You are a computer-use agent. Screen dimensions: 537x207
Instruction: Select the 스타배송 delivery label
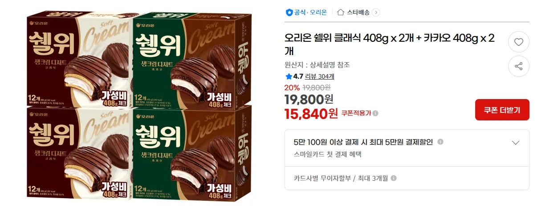[358, 12]
